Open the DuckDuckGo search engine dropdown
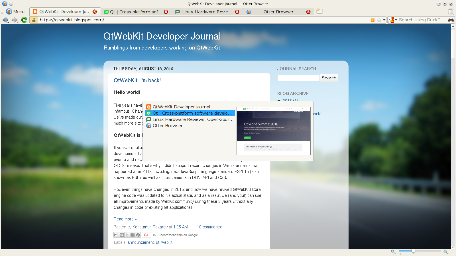 (392, 20)
